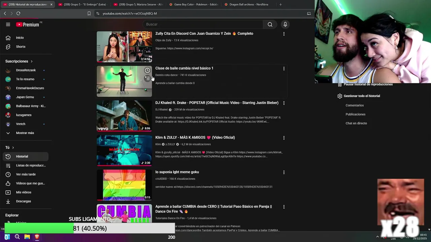
Task: Reload the page
Action: point(18,13)
